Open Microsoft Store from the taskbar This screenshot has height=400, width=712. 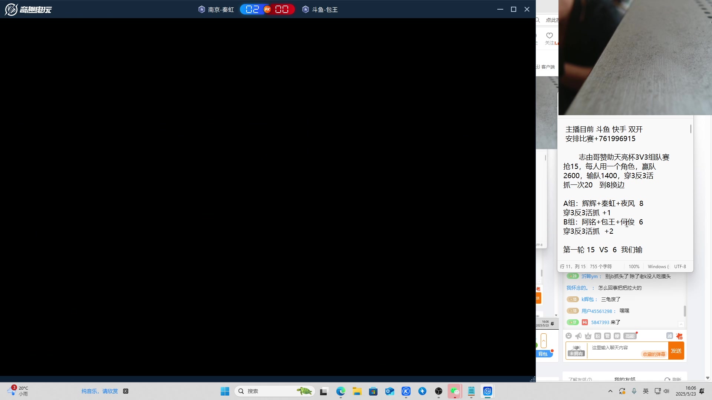(x=373, y=391)
